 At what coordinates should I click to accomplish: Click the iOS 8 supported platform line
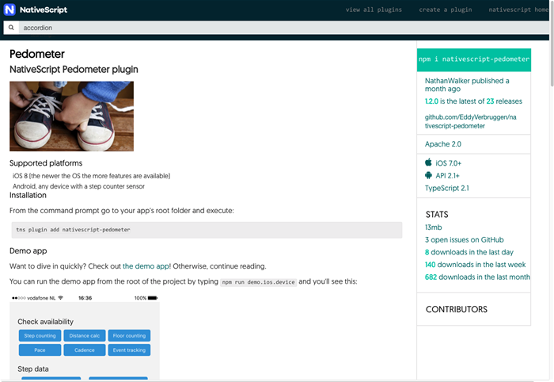coord(92,176)
